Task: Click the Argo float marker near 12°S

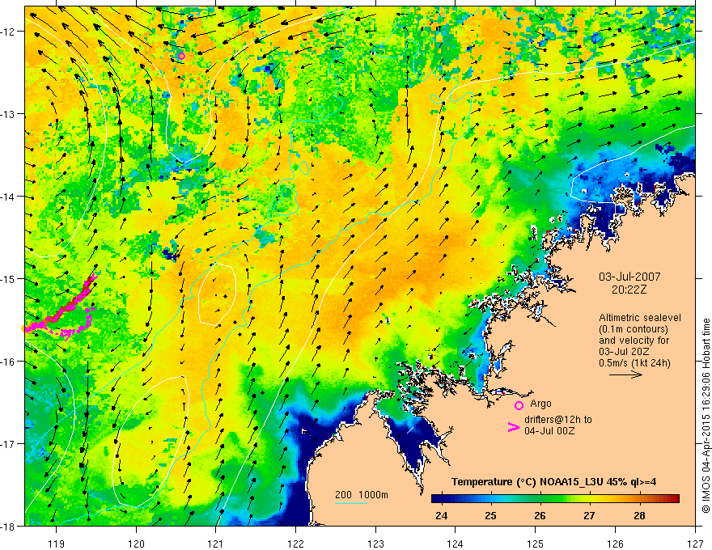Action: [x=181, y=57]
